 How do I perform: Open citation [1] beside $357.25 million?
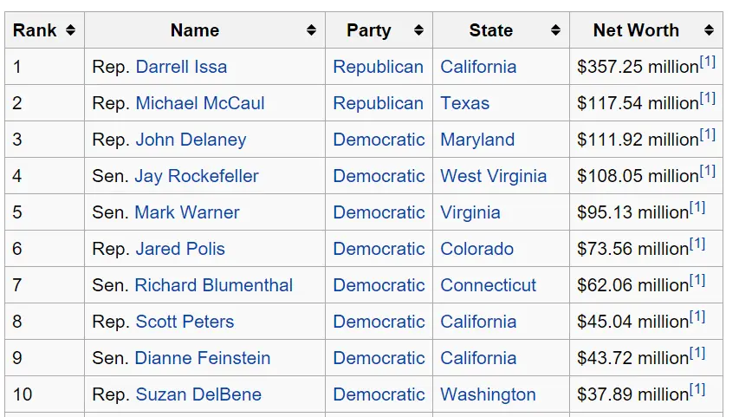pos(708,62)
